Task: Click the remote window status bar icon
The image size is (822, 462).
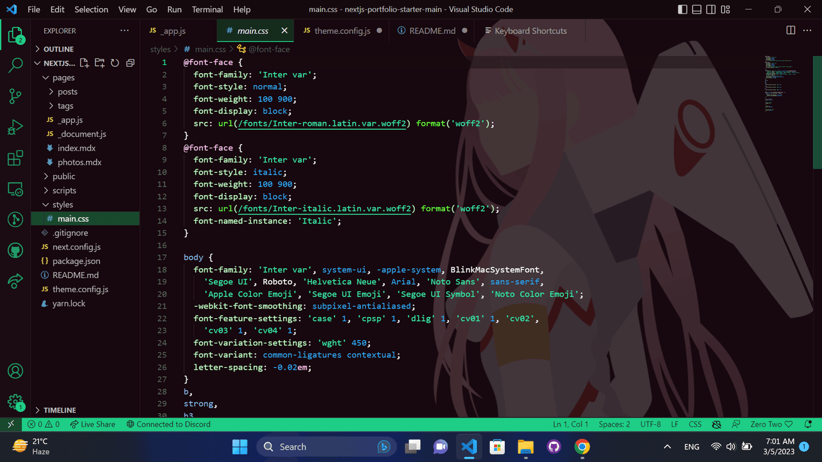Action: click(11, 424)
